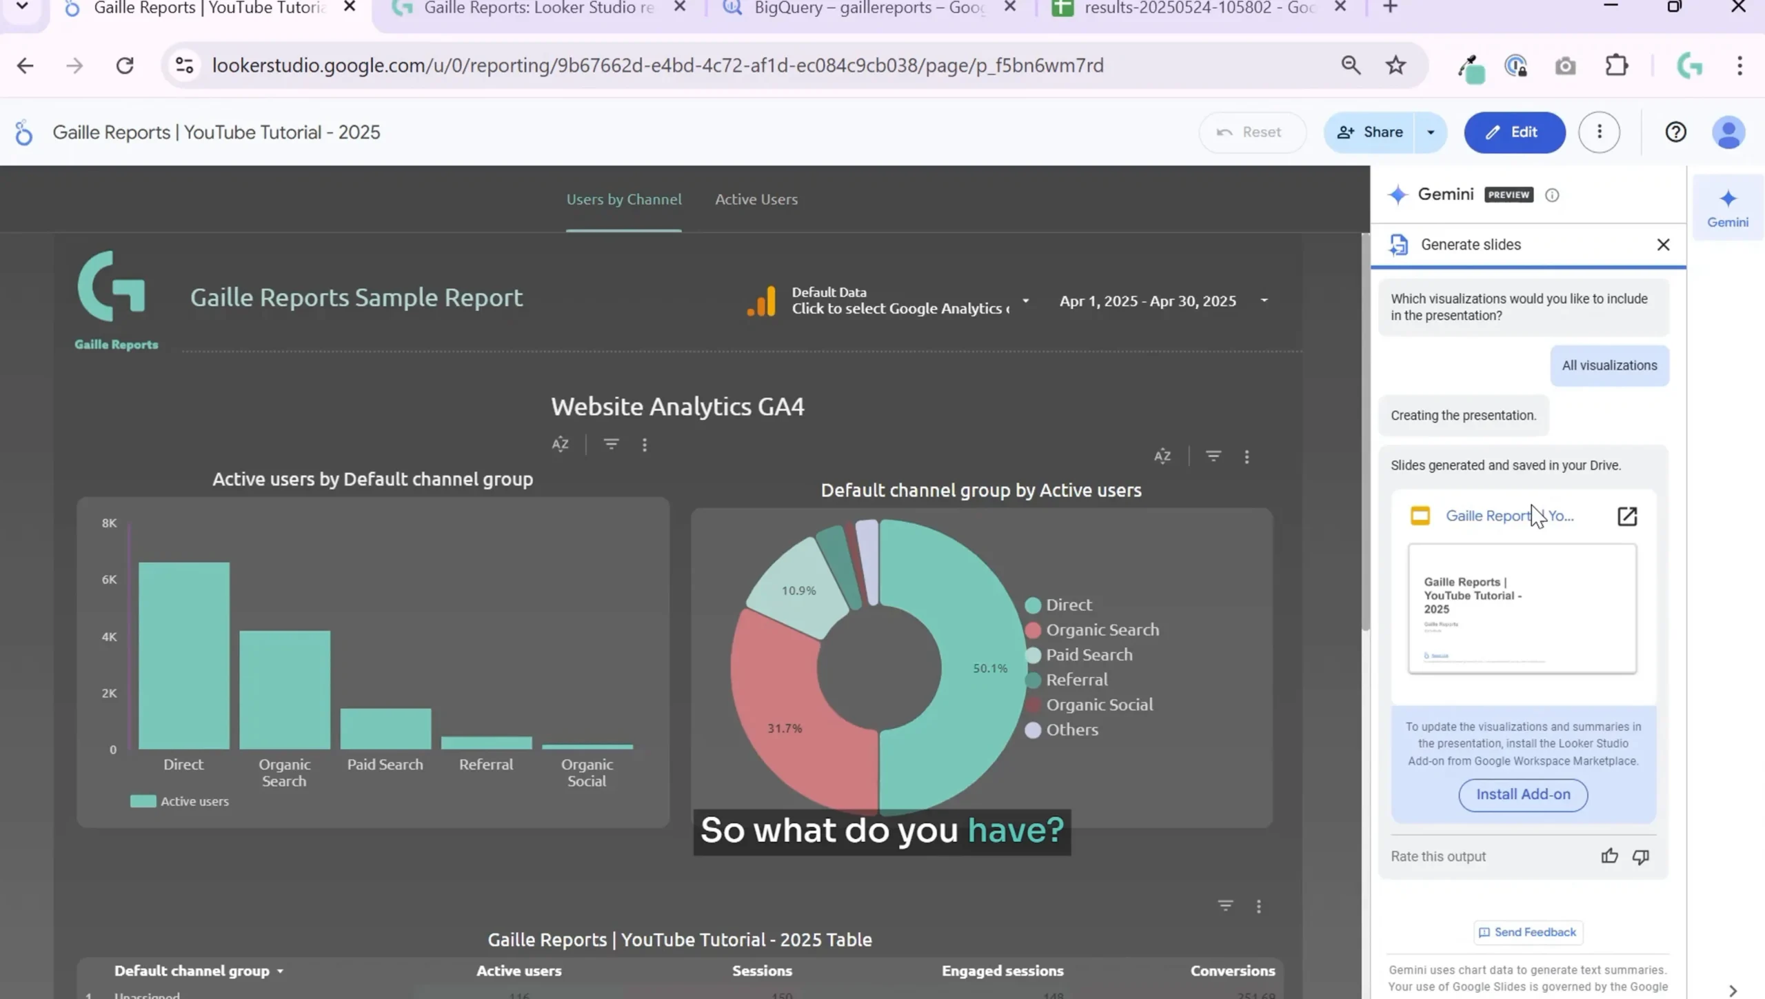Open the tab search chevron in Chrome
This screenshot has width=1765, height=999.
[x=22, y=7]
